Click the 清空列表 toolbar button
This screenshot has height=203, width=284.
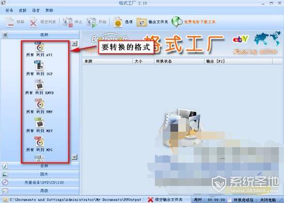(x=43, y=22)
